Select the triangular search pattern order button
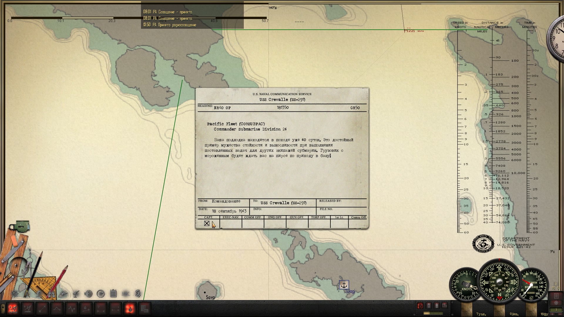 pos(57,308)
